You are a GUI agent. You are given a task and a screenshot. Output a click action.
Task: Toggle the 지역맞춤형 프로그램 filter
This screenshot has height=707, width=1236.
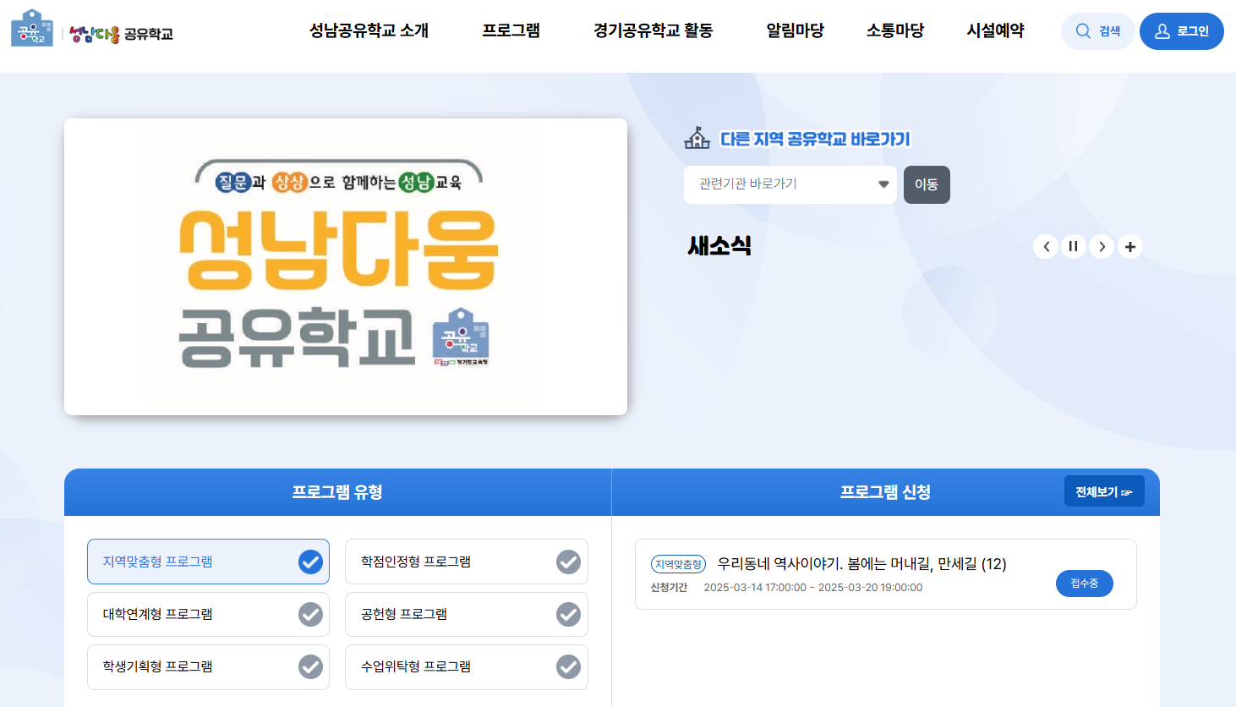(208, 562)
